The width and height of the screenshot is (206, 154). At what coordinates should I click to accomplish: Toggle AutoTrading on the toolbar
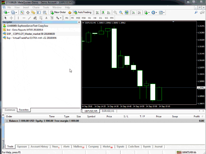click(x=82, y=13)
